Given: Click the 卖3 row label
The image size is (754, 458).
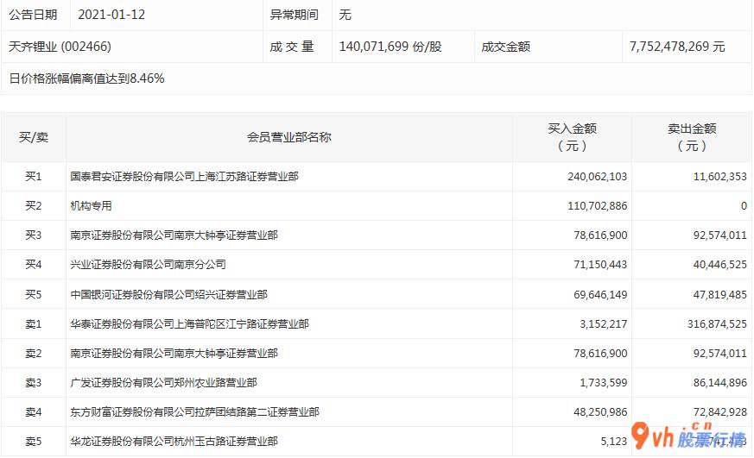Looking at the screenshot, I should coord(34,383).
